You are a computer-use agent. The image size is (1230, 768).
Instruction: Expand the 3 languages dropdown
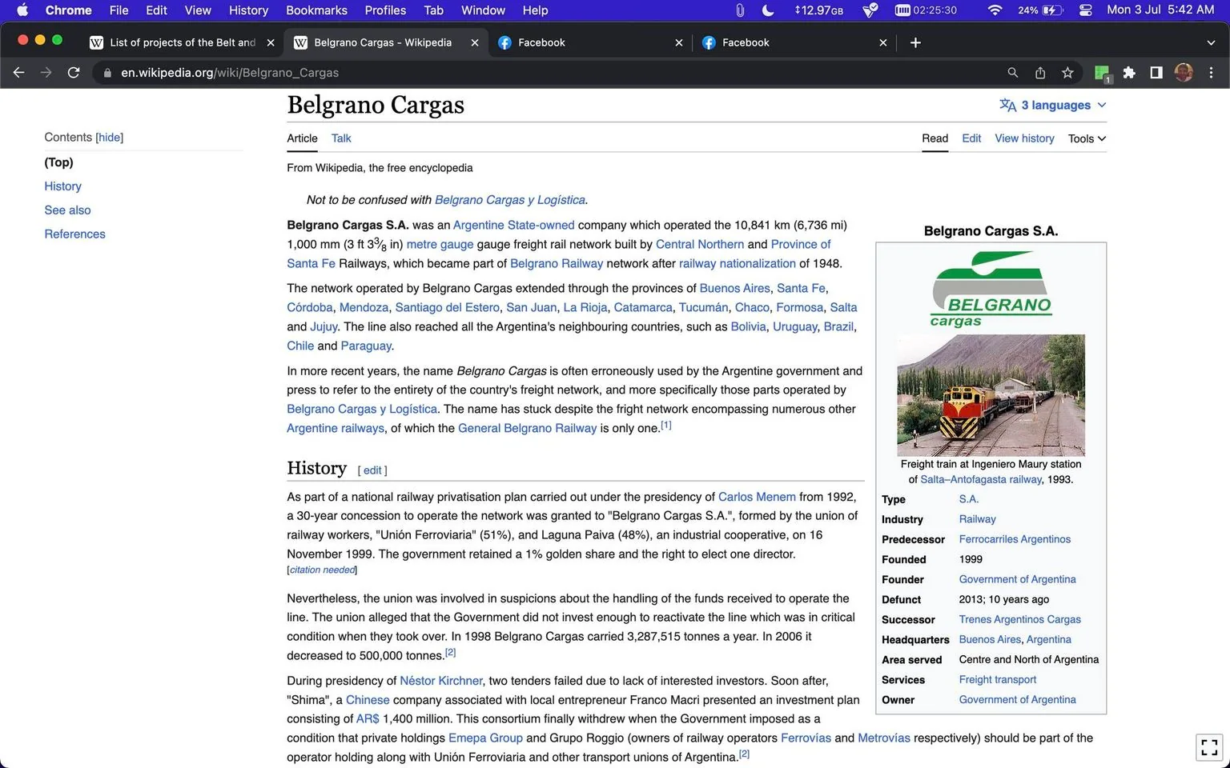pyautogui.click(x=1052, y=105)
